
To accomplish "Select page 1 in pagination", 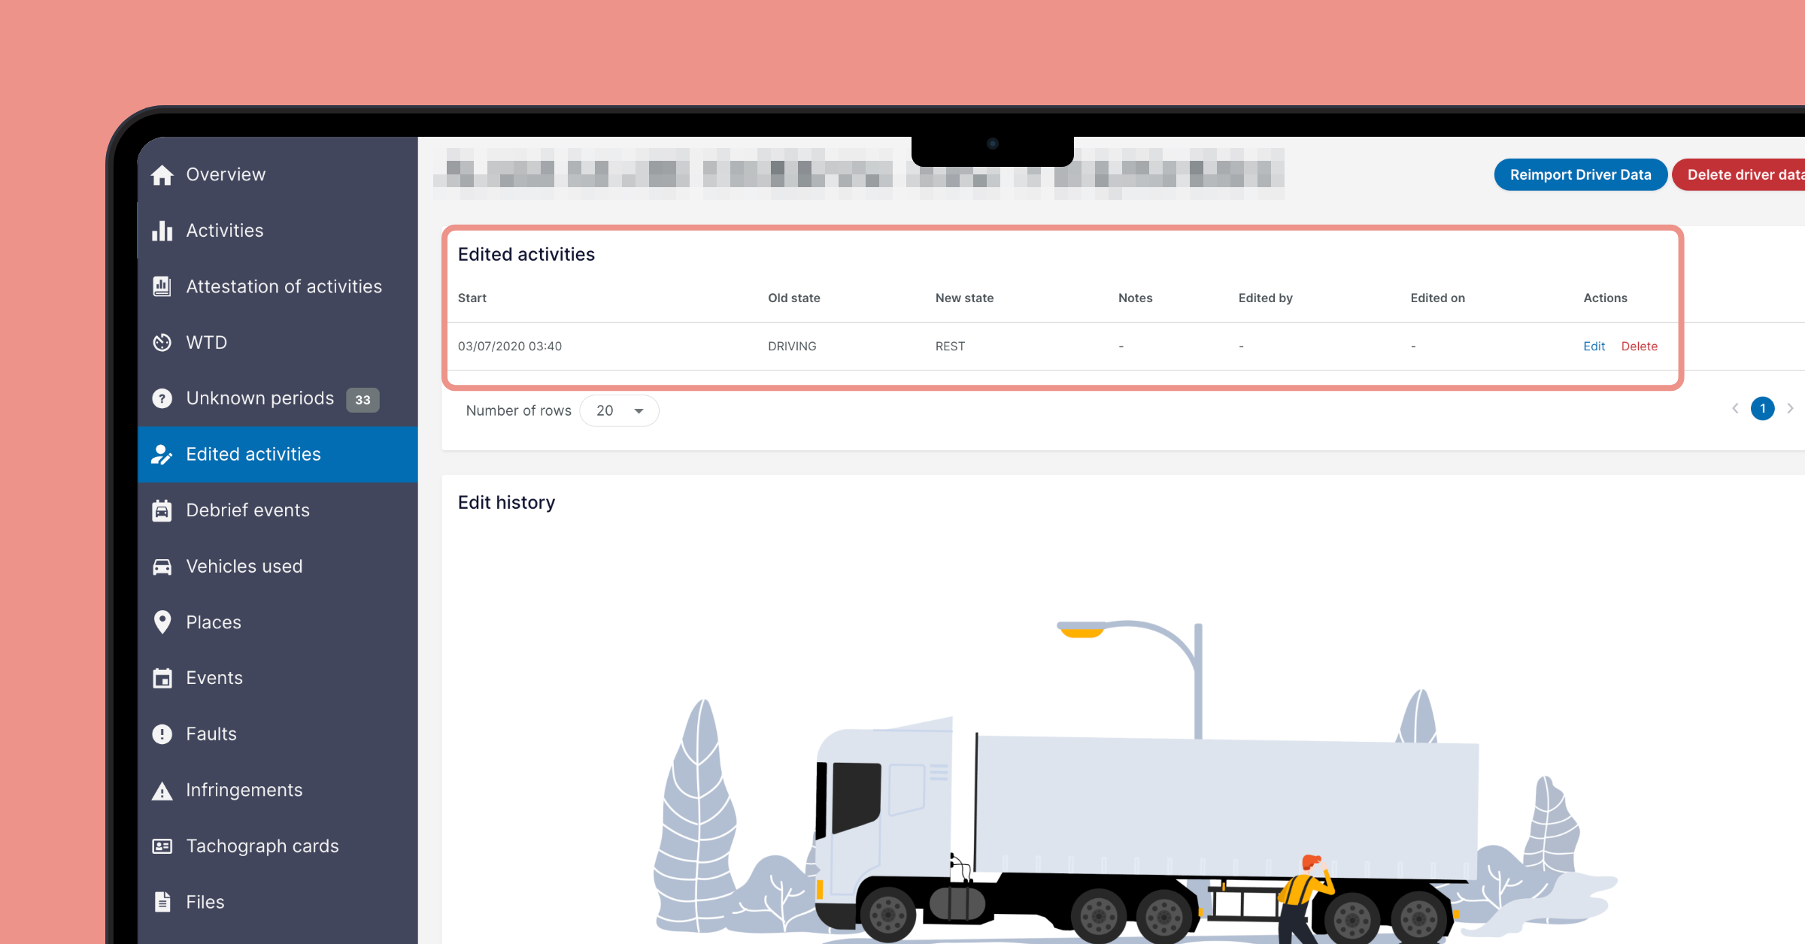I will point(1762,408).
